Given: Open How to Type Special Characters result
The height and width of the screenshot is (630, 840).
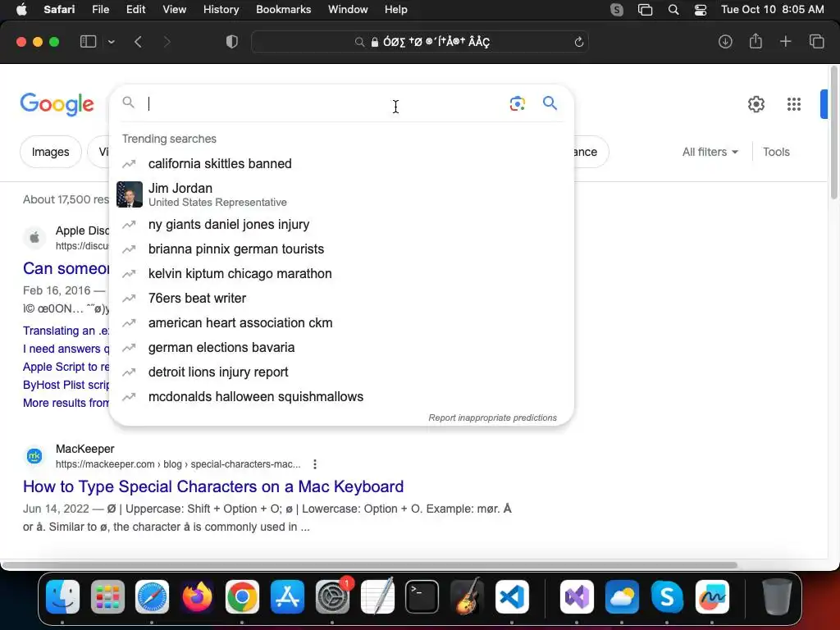Looking at the screenshot, I should [213, 486].
